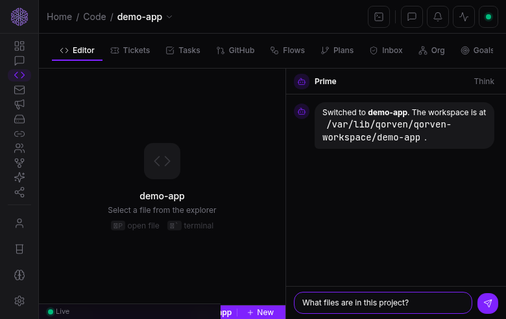Expand the demo-app breadcrumb dropdown chevron
Screen dimensions: 506x319
tap(169, 17)
